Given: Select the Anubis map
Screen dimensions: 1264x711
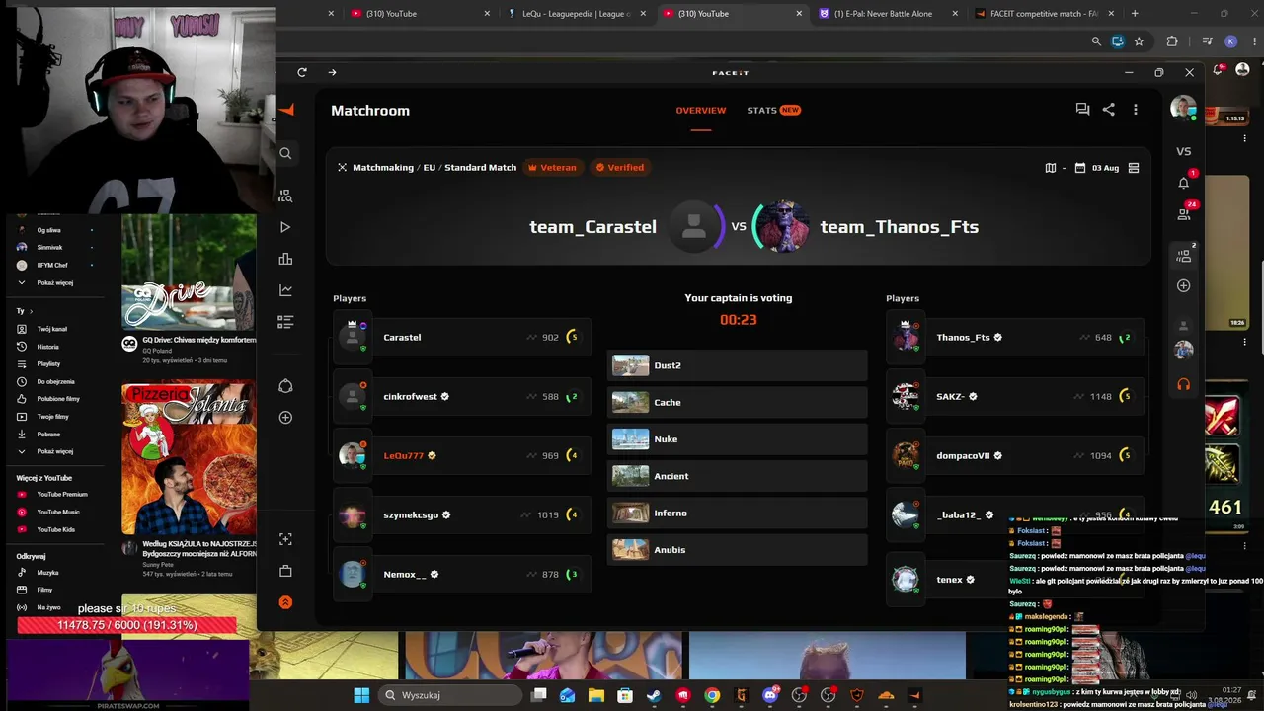Looking at the screenshot, I should tap(738, 550).
